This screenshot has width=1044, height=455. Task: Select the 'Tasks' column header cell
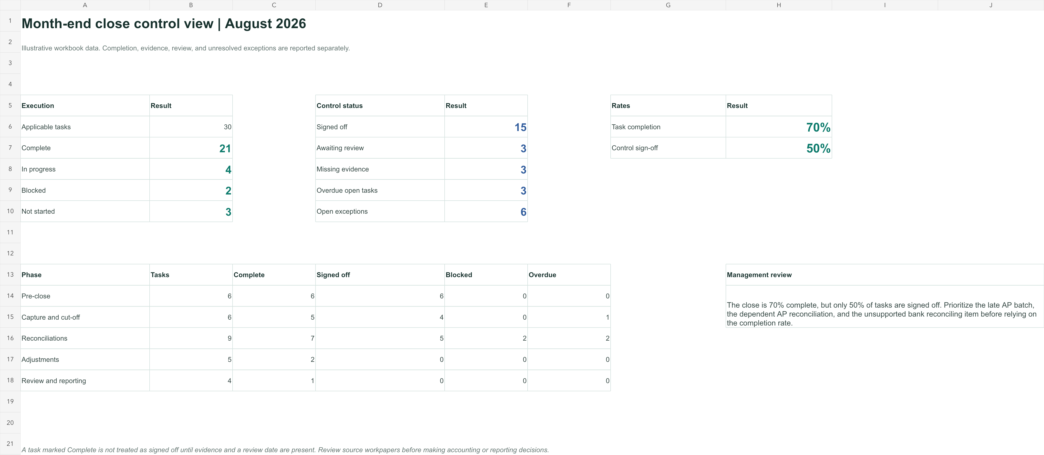coord(191,275)
